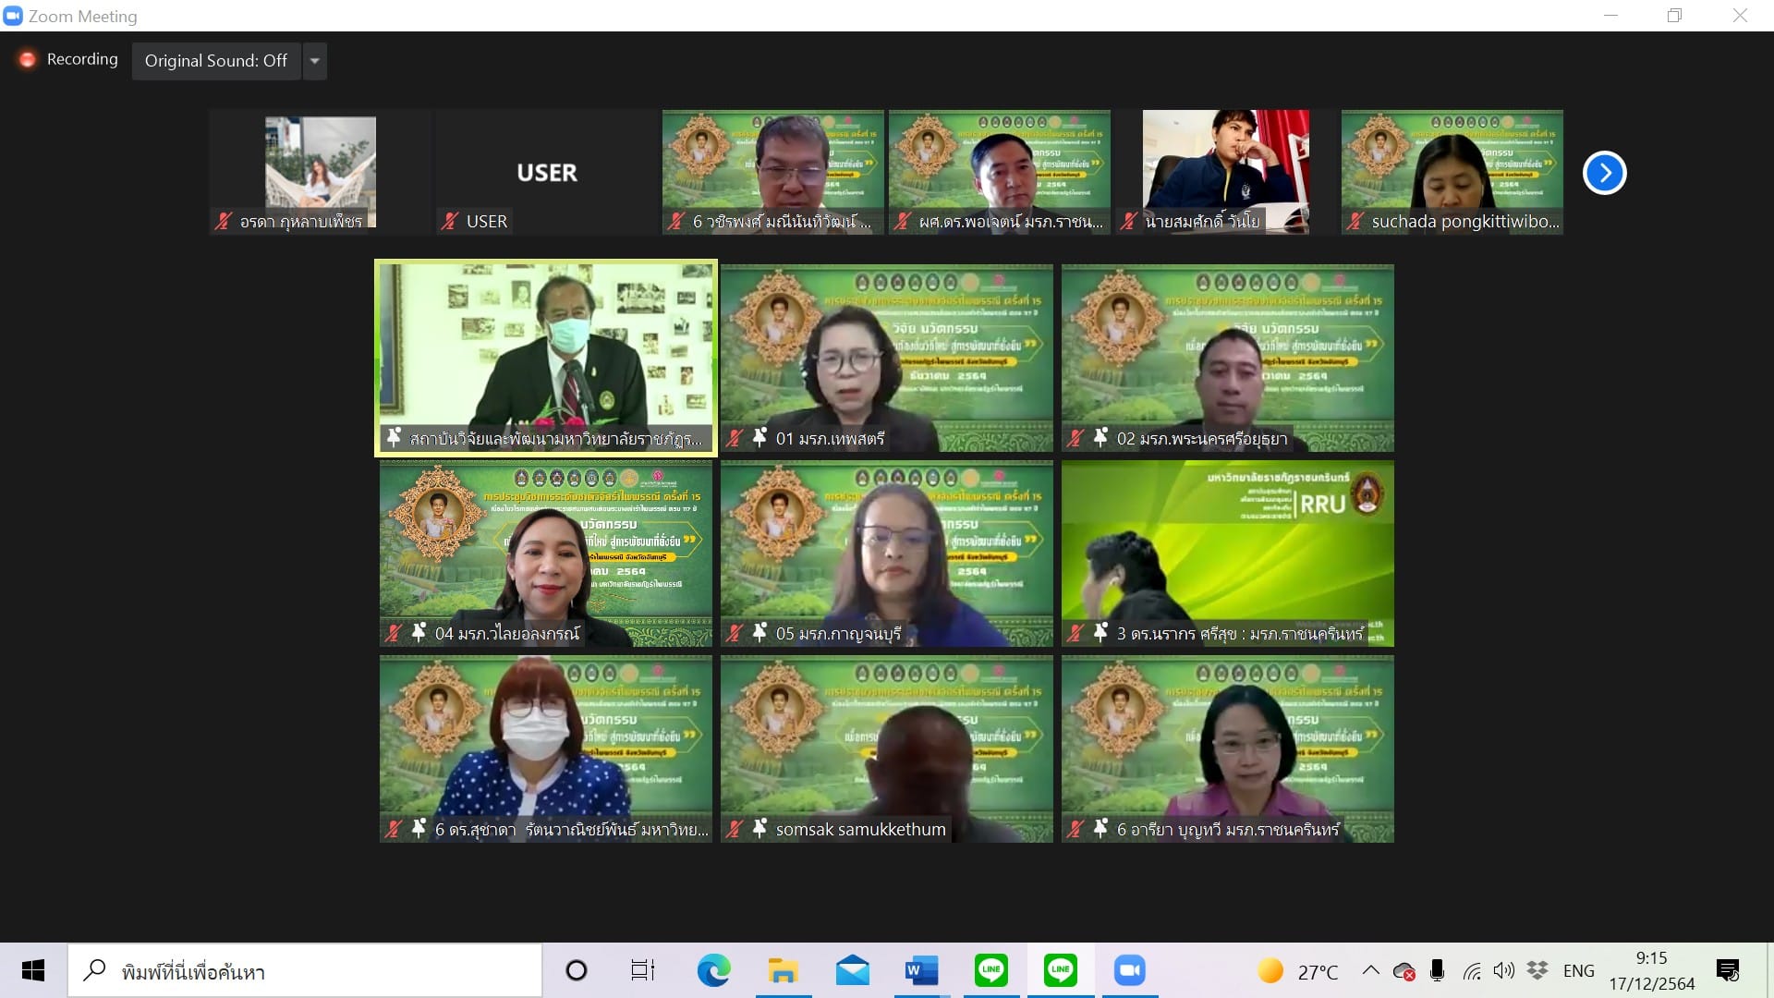Open File Explorer from the taskbar
Viewport: 1774px width, 998px height.
(x=783, y=970)
